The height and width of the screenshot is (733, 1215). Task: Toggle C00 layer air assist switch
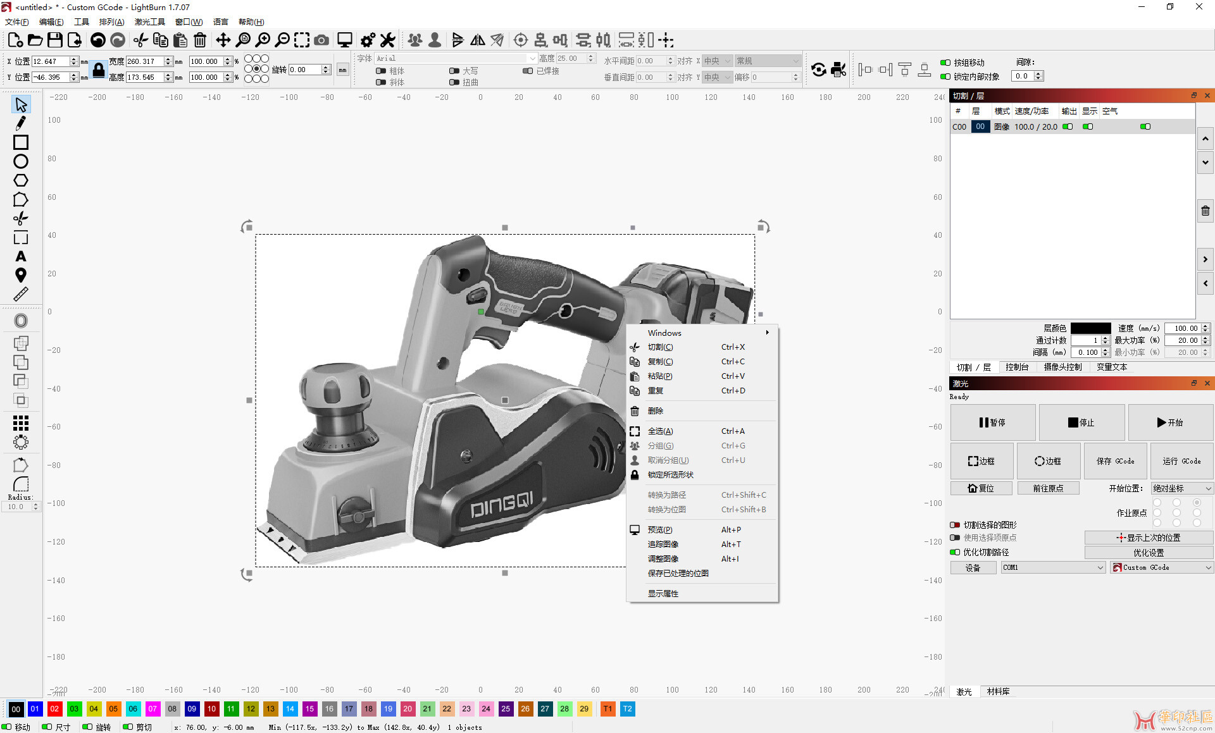coord(1145,126)
